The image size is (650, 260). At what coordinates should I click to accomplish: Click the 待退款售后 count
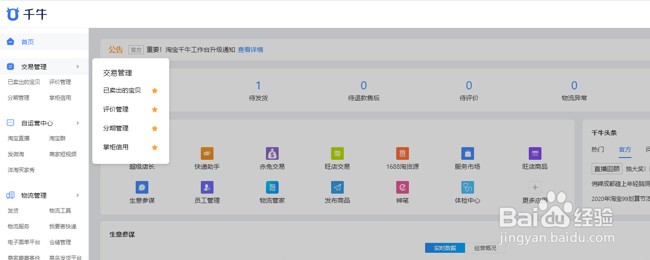pos(364,85)
